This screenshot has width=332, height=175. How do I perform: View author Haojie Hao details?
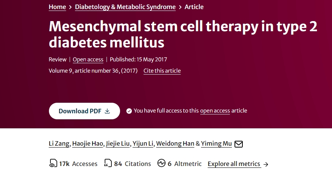point(87,144)
